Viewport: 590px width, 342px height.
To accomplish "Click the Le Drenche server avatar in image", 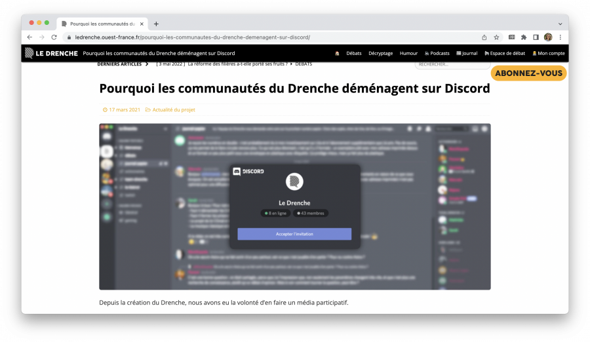I will (x=294, y=181).
